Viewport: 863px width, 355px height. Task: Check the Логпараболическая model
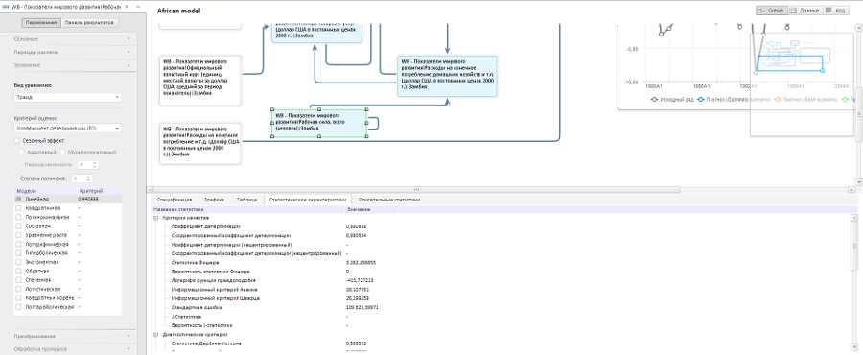[x=19, y=307]
